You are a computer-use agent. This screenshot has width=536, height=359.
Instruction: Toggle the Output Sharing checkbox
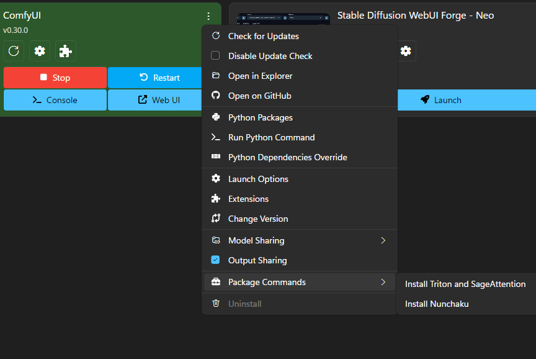215,260
